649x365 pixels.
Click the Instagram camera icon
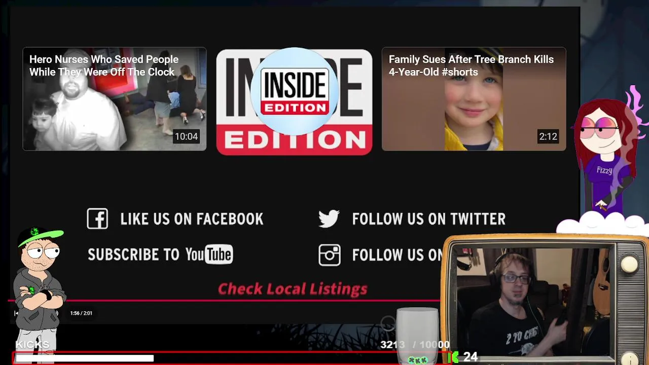click(x=330, y=255)
